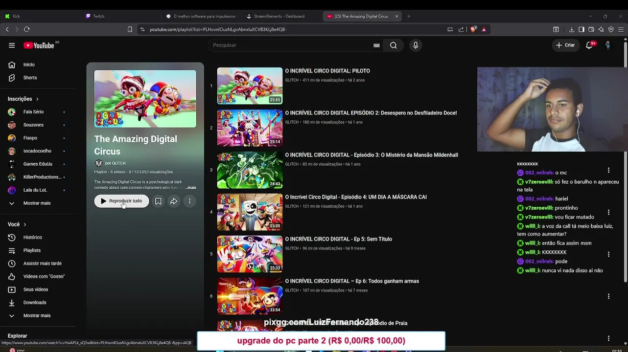Click the Brave Rewards triangle icon
This screenshot has height=352, width=628.
[484, 29]
